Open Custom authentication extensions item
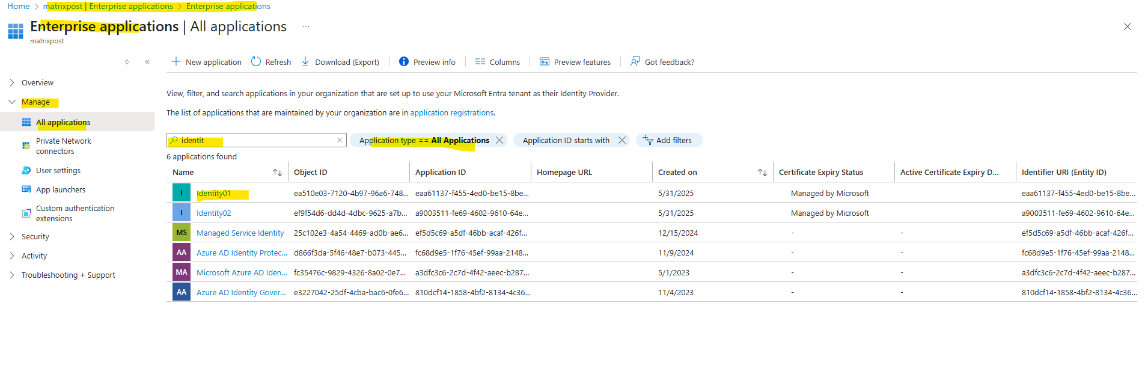Viewport: 1145px width, 389px height. [75, 213]
